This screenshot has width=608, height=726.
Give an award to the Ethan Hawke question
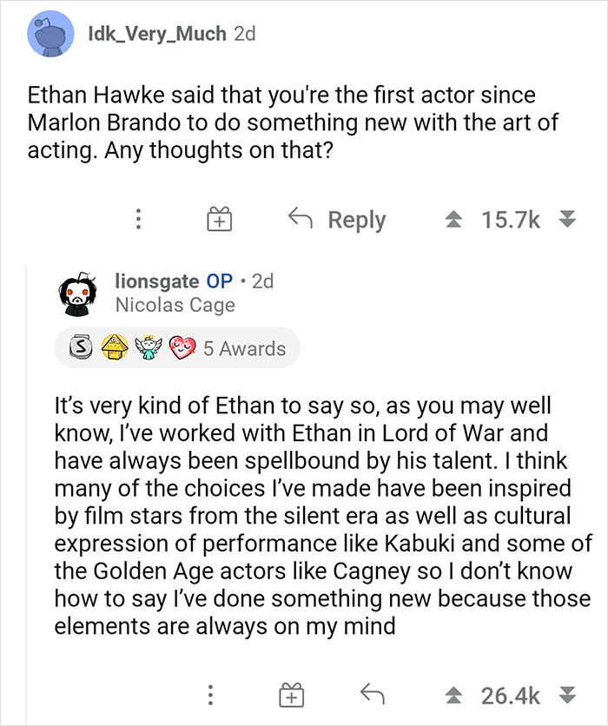[x=220, y=219]
